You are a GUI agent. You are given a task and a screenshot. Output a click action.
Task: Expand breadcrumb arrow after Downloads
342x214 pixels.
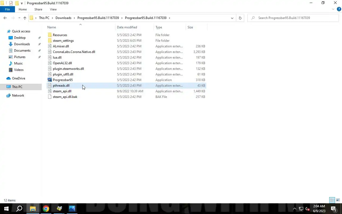[x=75, y=18]
